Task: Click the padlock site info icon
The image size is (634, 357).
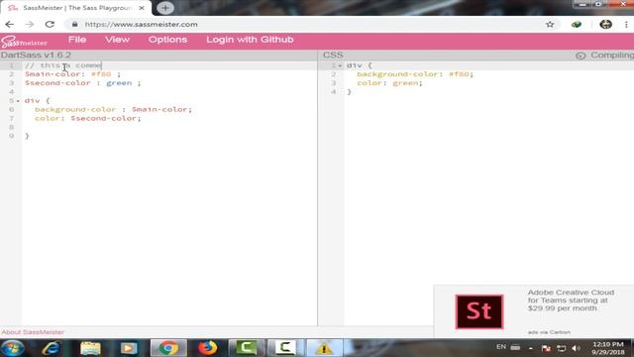Action: (x=75, y=24)
